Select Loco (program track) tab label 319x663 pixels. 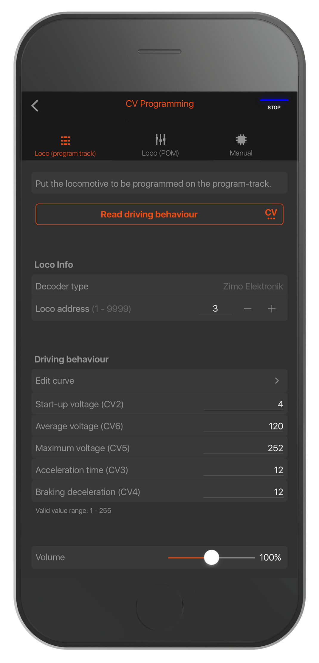[65, 153]
